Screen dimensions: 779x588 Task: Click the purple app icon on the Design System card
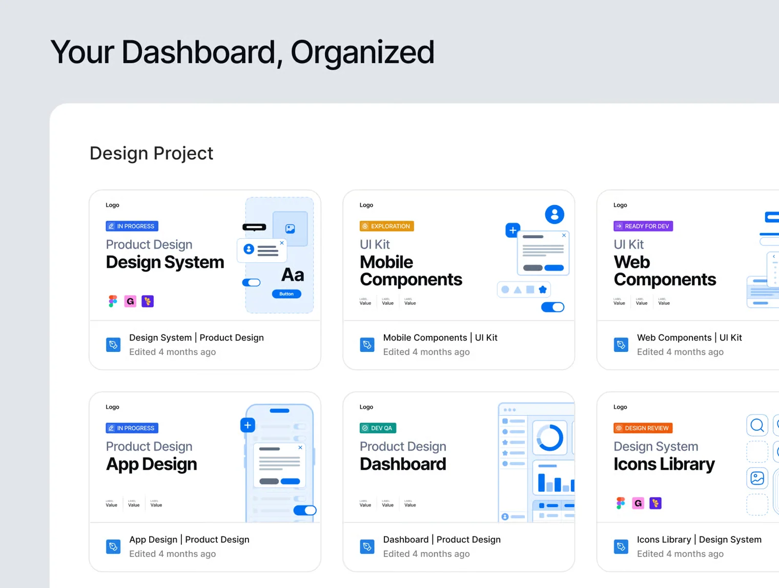[148, 301]
